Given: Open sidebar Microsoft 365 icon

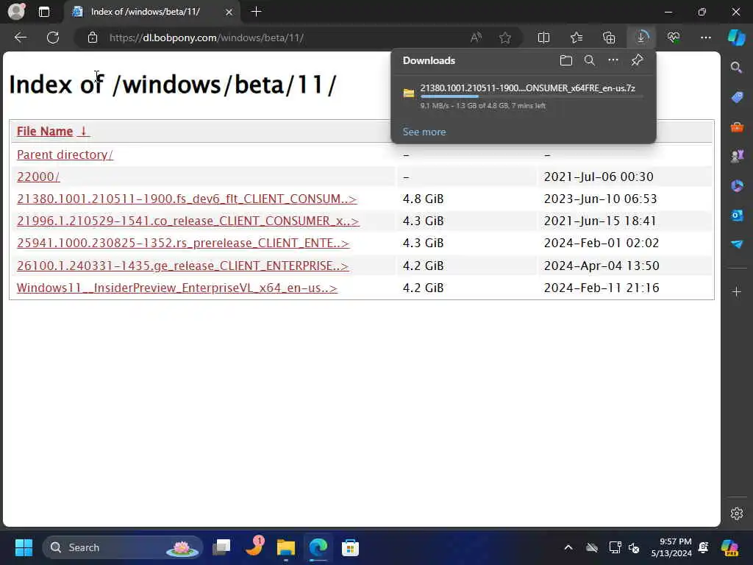Looking at the screenshot, I should [x=737, y=186].
